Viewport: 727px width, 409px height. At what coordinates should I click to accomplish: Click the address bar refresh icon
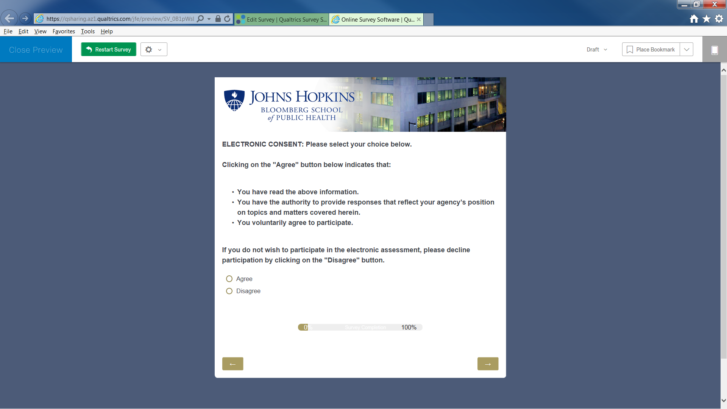coord(227,19)
